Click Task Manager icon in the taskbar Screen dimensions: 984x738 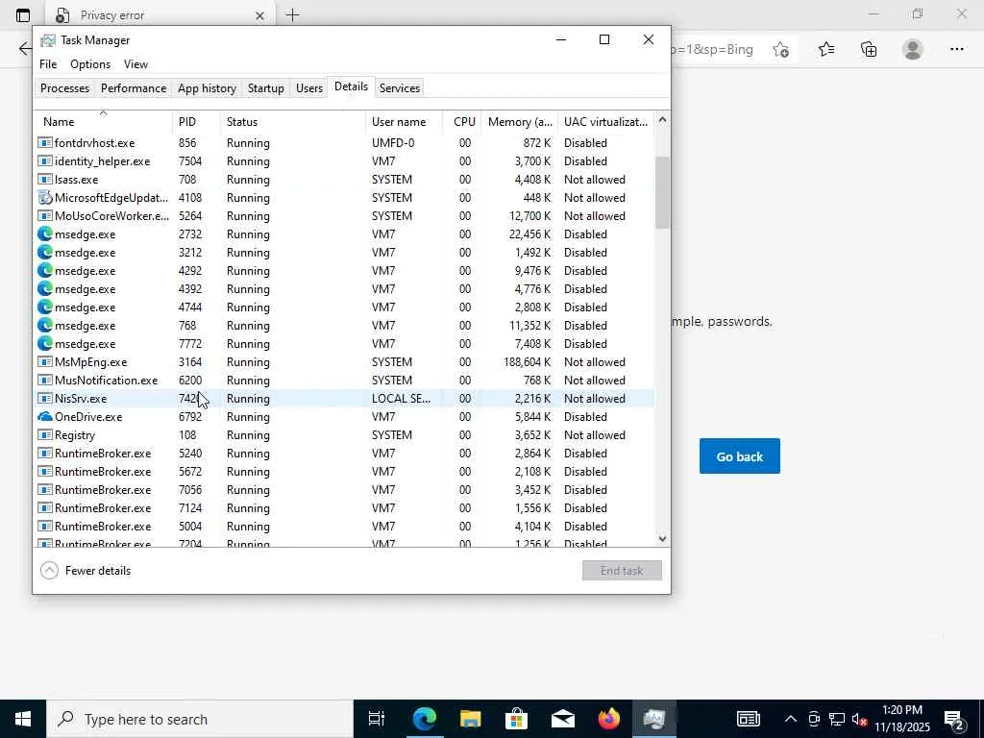(653, 719)
